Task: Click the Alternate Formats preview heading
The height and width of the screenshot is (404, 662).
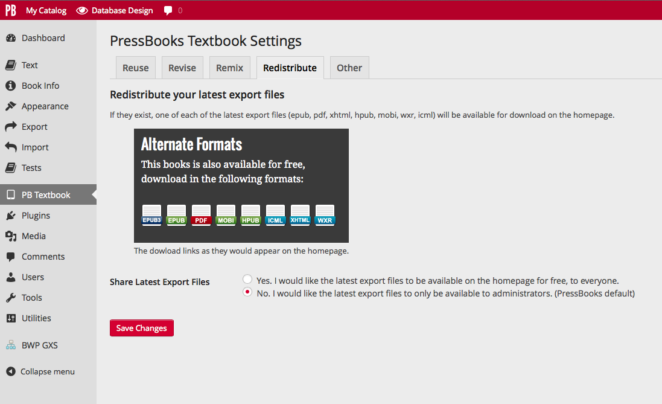Action: pos(192,144)
